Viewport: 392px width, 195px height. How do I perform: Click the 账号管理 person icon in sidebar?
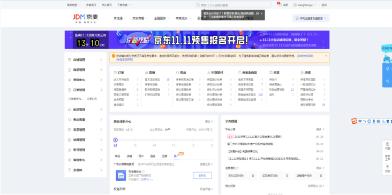[70, 150]
